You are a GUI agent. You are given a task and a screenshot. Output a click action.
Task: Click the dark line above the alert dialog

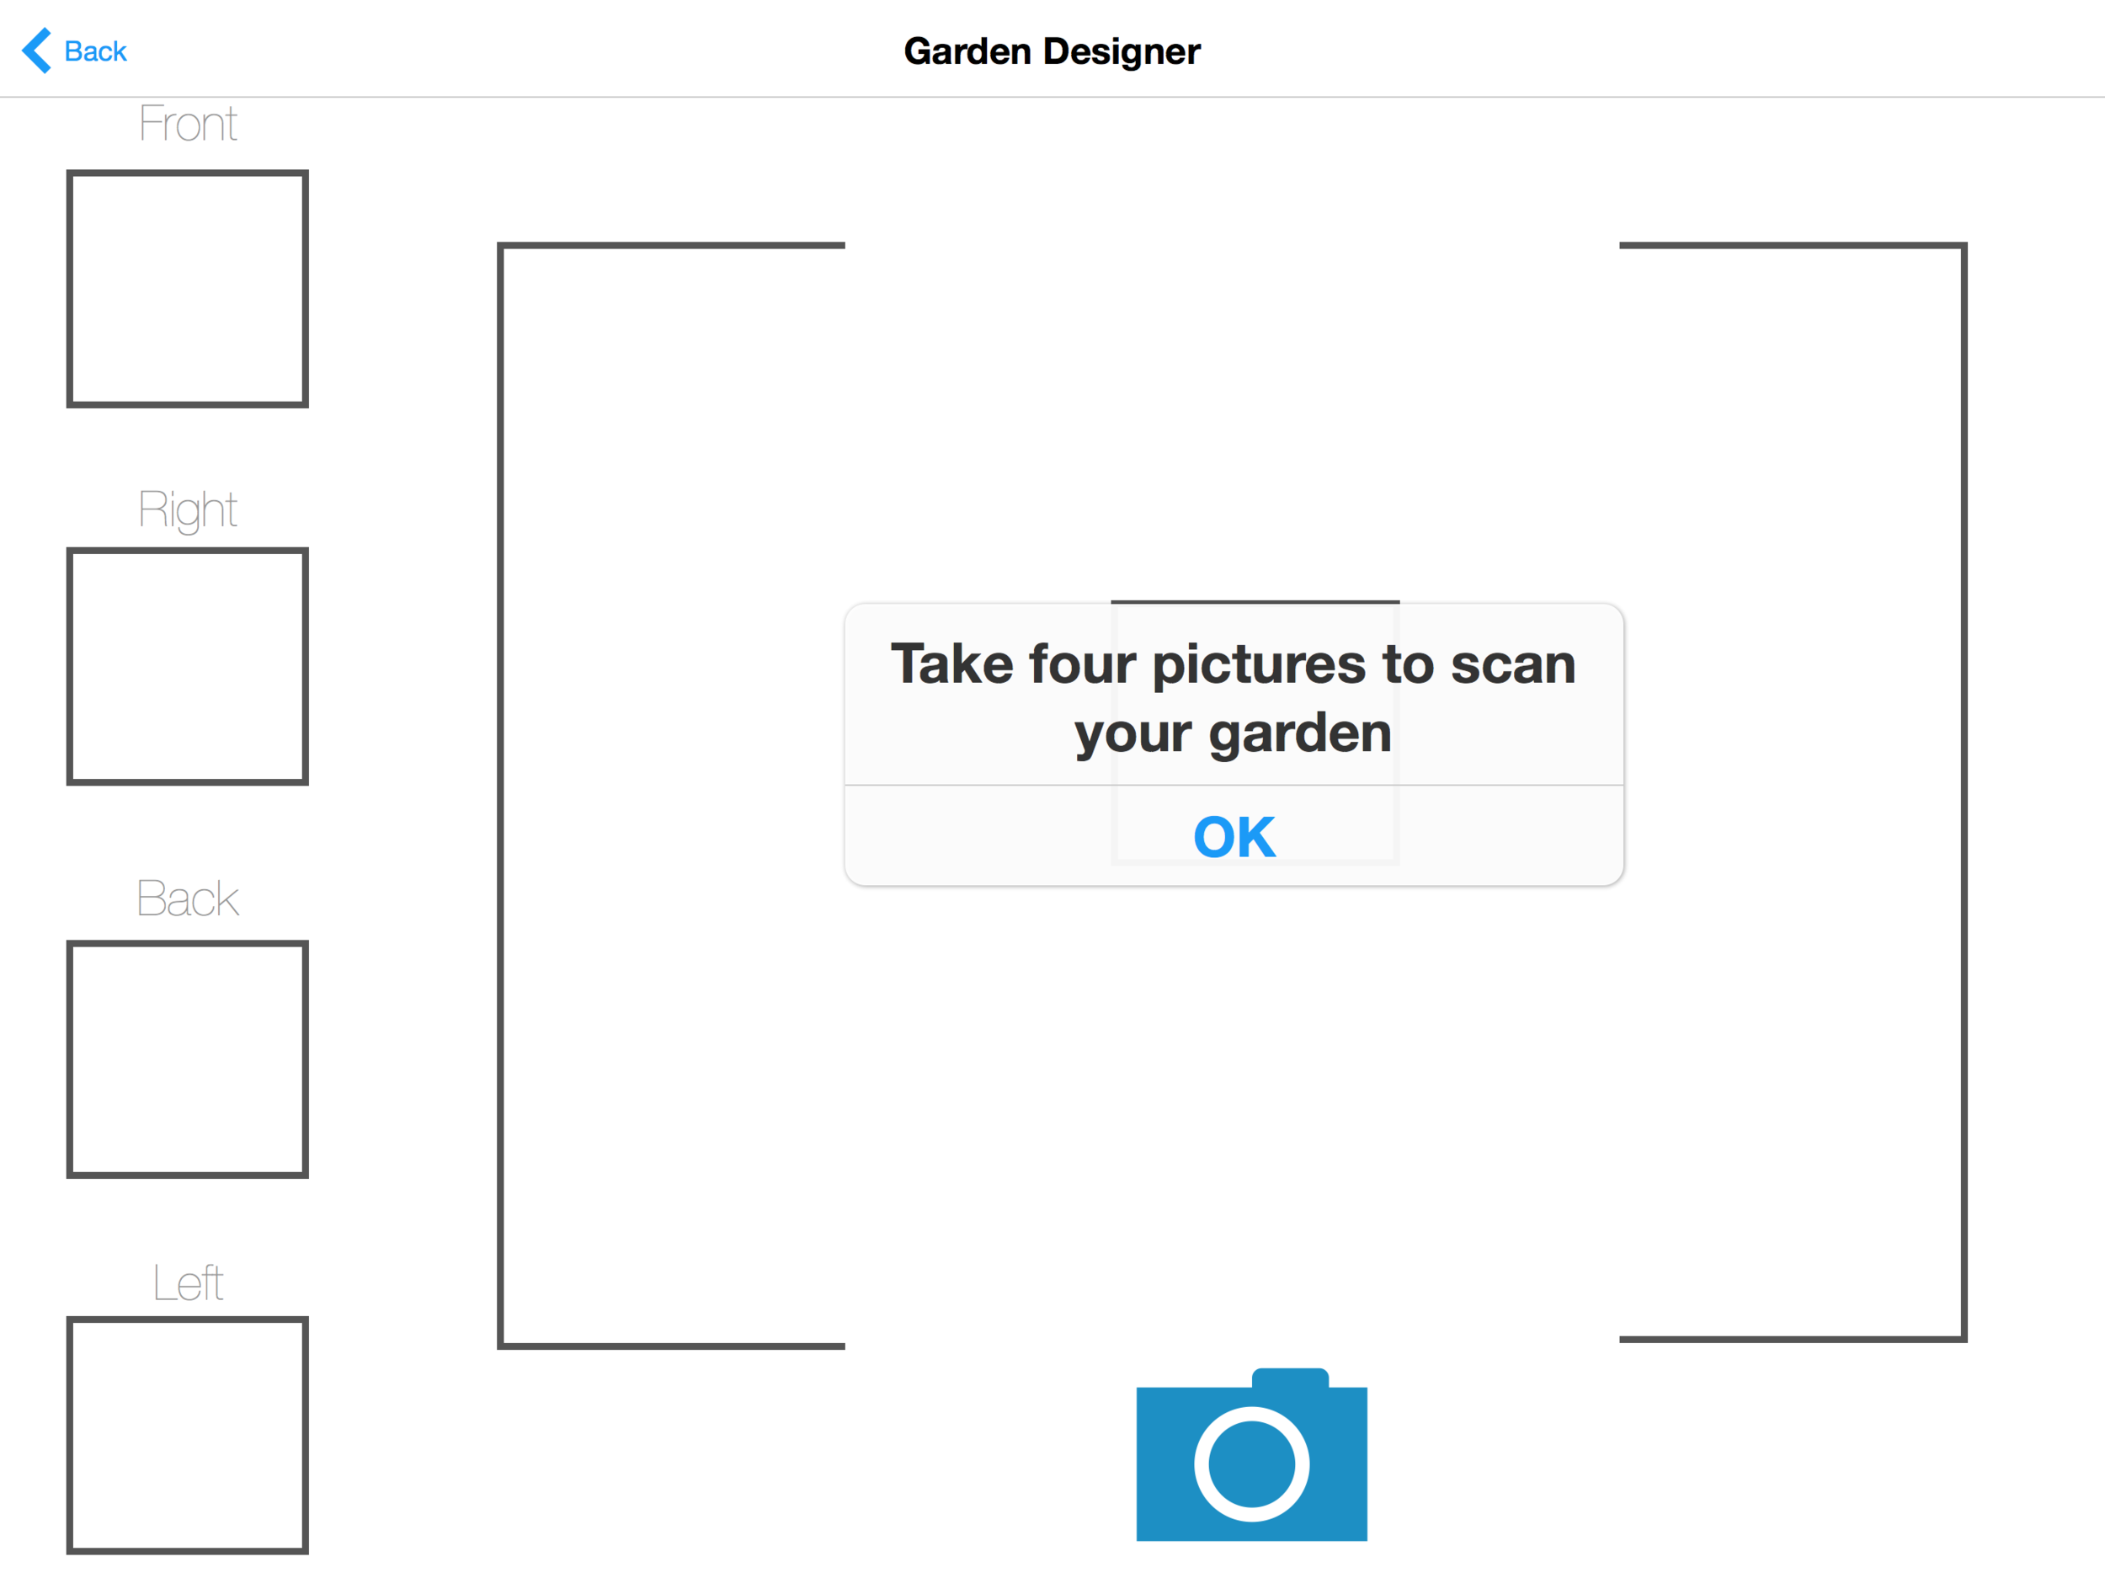click(x=1255, y=601)
